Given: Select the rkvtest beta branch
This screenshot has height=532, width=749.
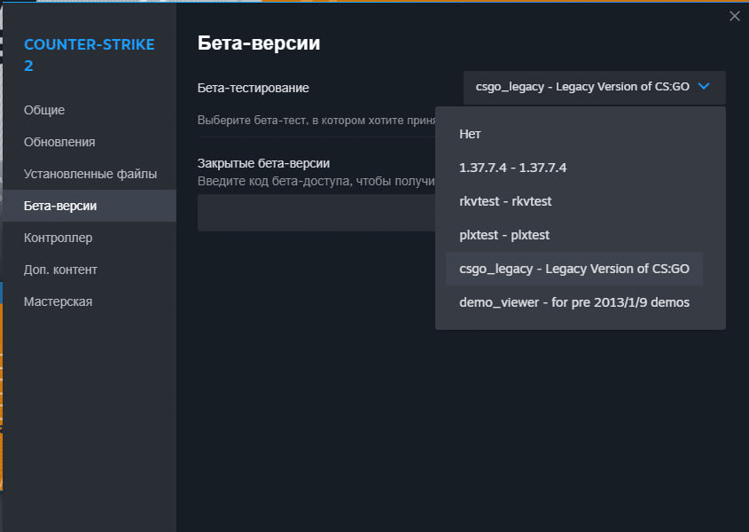Looking at the screenshot, I should click(505, 201).
